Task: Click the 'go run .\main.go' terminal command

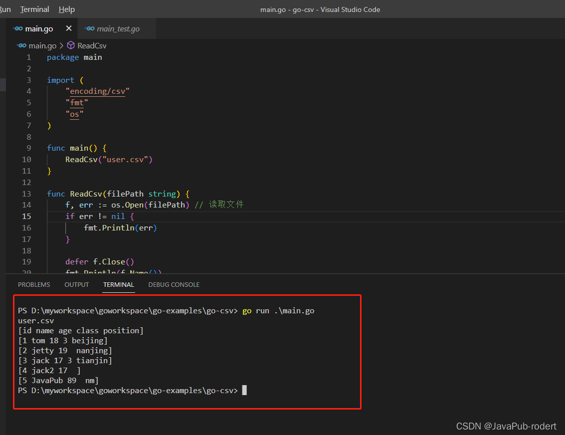Action: (x=278, y=311)
